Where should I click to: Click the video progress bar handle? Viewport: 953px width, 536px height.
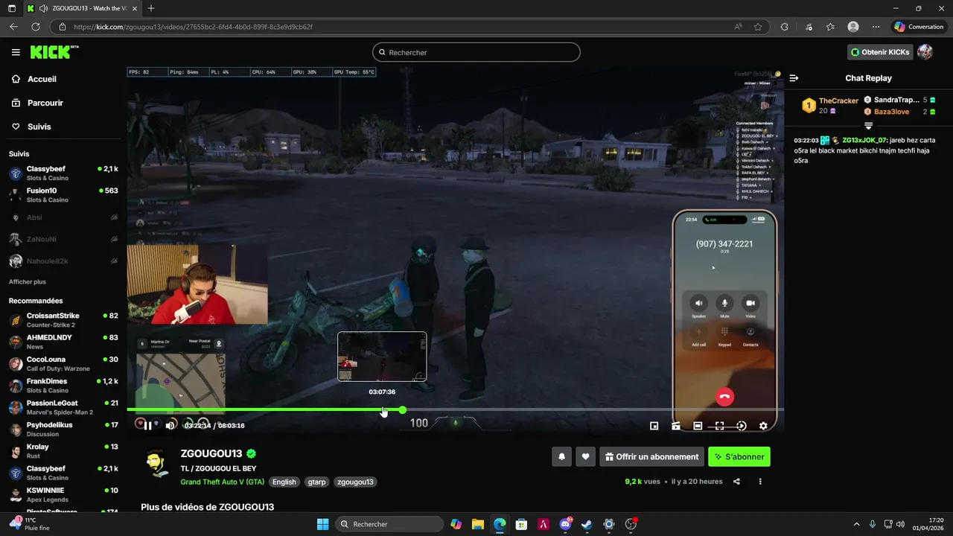click(x=403, y=409)
